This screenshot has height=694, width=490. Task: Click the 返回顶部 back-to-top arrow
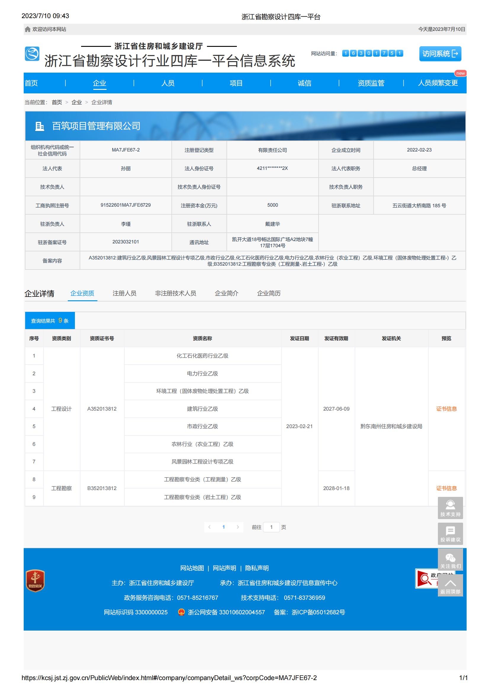450,586
